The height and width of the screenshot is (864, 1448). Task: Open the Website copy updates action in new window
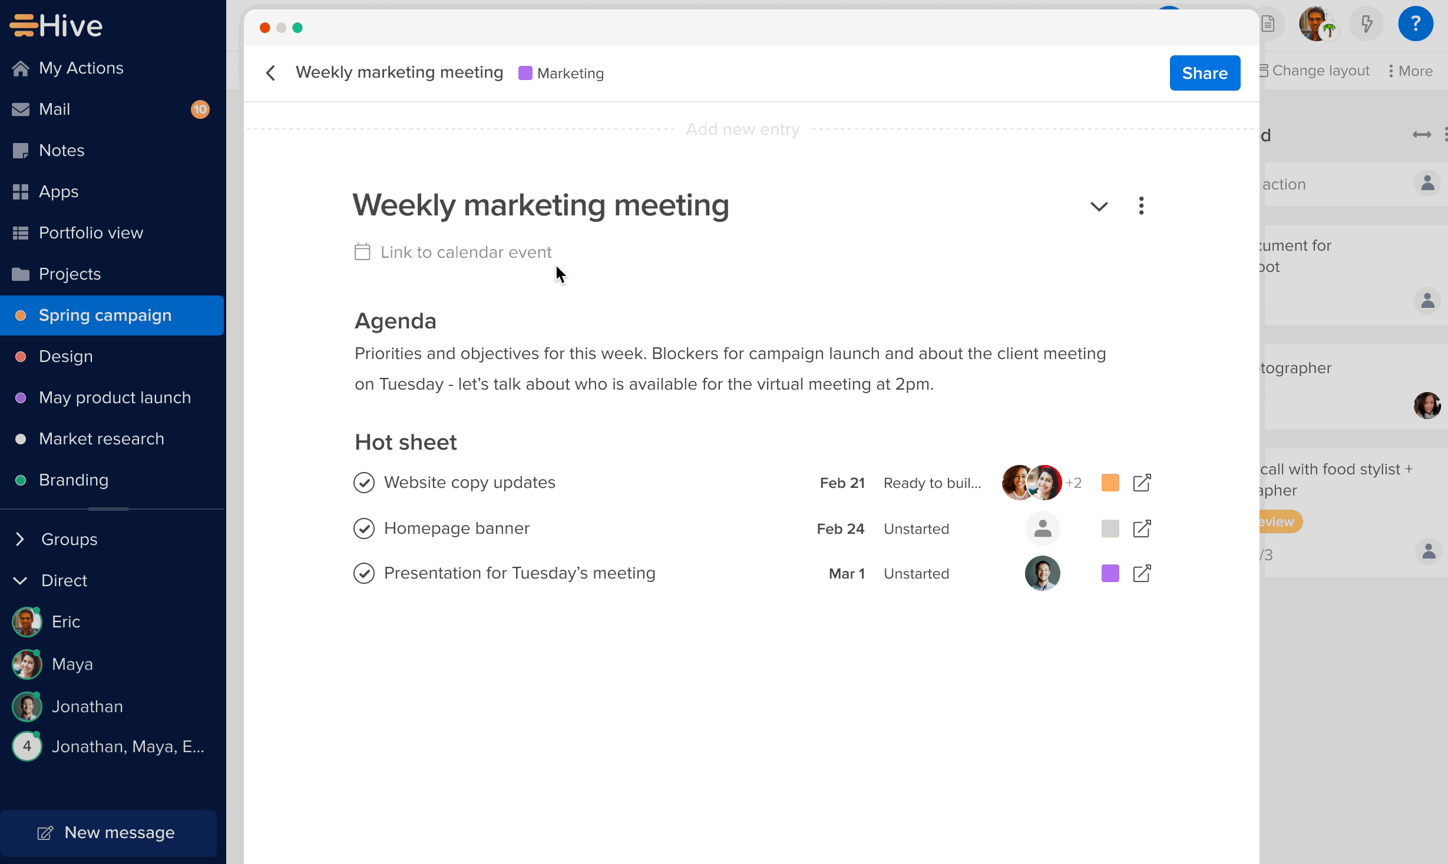coord(1142,482)
